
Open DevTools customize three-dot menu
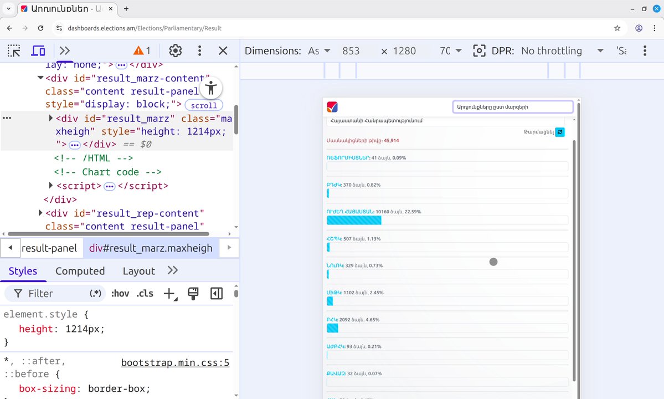click(x=199, y=51)
